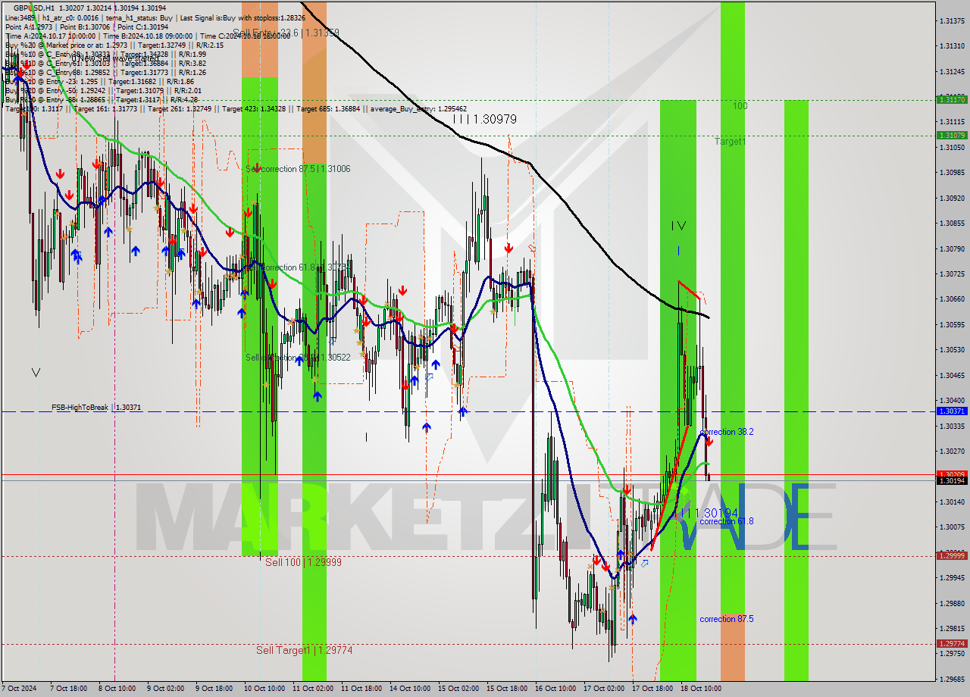Select the 'correction 87.5' blue label

point(727,619)
